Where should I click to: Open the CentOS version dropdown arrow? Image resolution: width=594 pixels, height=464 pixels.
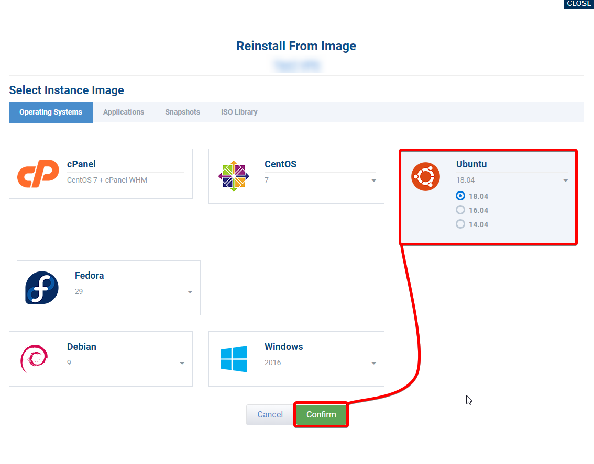point(374,180)
